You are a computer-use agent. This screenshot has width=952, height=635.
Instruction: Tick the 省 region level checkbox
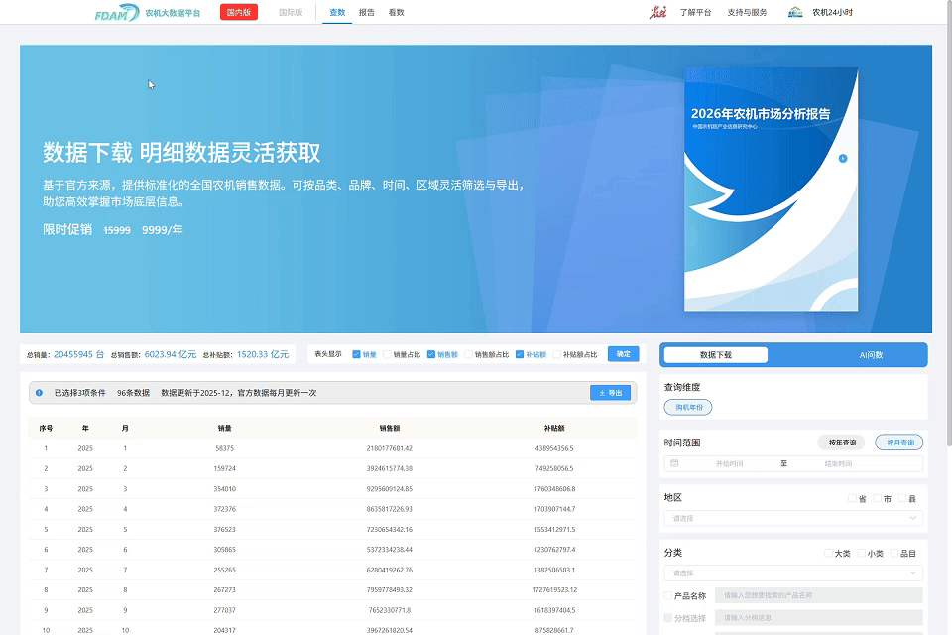(852, 498)
